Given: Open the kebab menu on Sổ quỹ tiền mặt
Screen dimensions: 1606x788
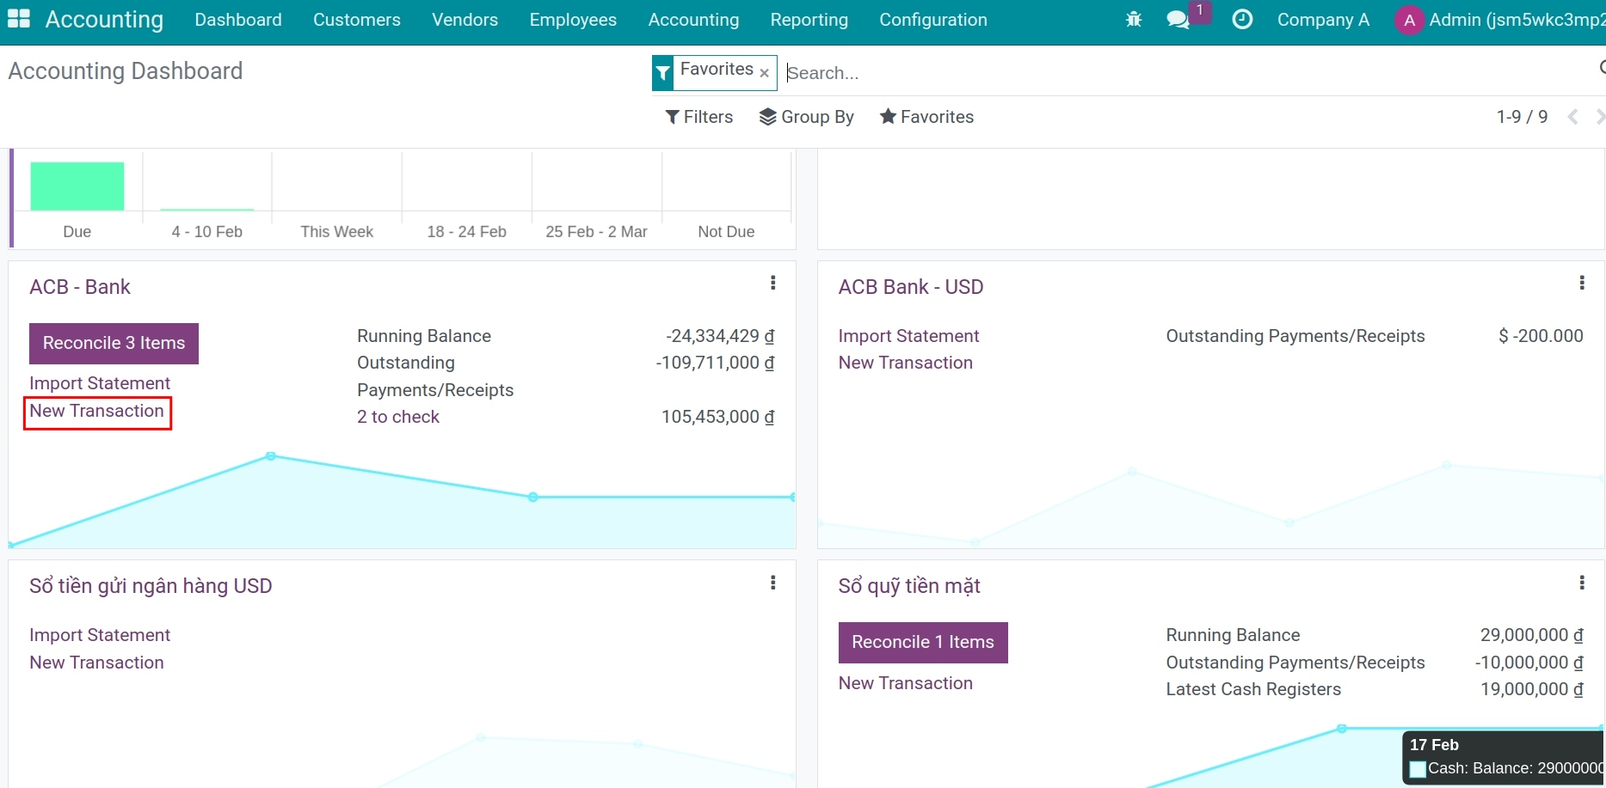Looking at the screenshot, I should [x=1583, y=582].
